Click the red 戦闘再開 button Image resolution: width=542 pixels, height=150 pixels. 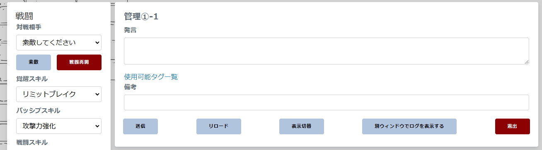tap(79, 62)
